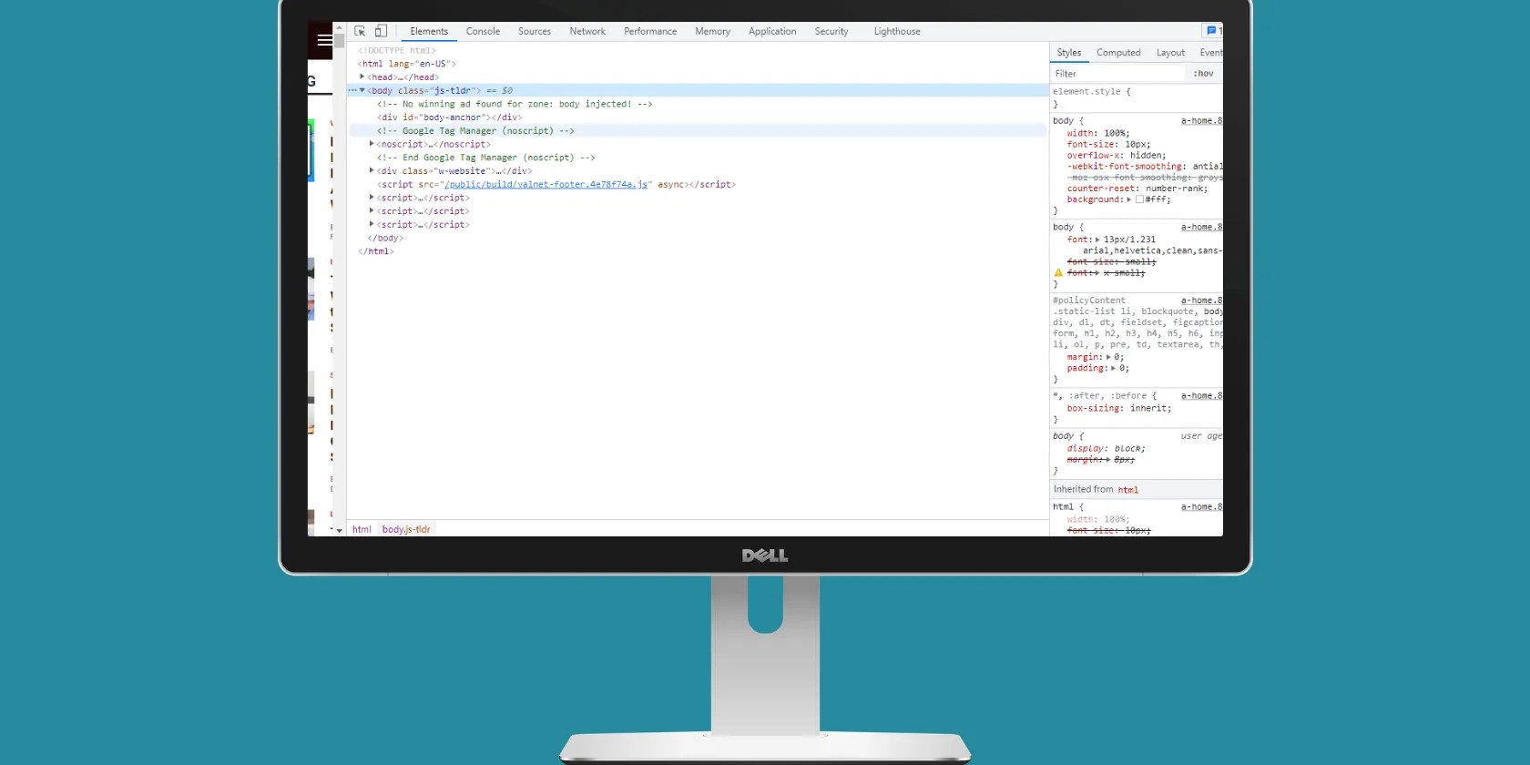Click the 'width: 100%' body declaration

pyautogui.click(x=1098, y=133)
